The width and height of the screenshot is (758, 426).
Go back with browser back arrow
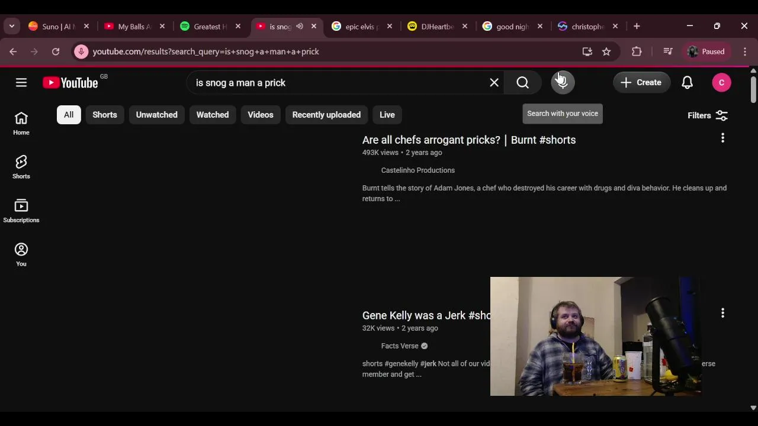(x=13, y=51)
